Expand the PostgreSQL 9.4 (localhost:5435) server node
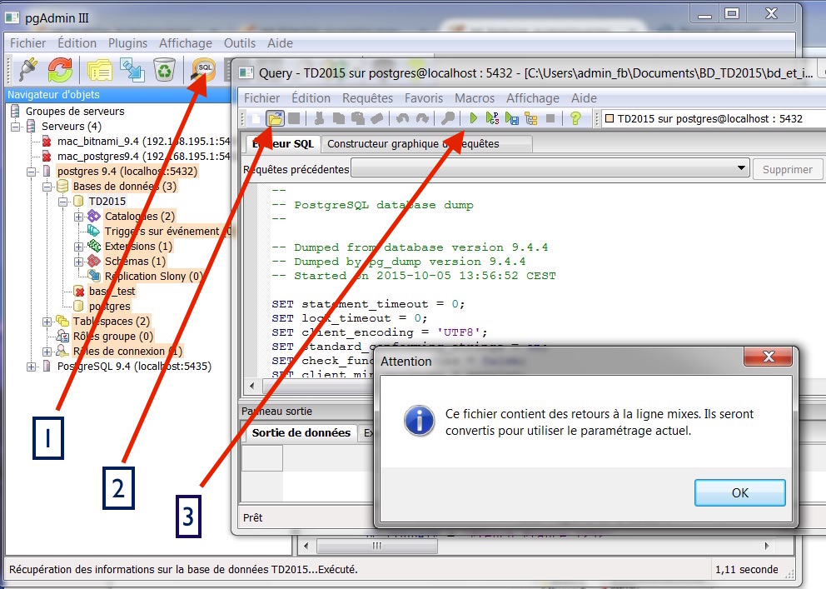Image resolution: width=826 pixels, height=589 pixels. tap(32, 367)
